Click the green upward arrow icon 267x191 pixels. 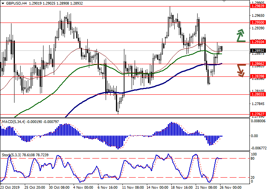pos(240,35)
